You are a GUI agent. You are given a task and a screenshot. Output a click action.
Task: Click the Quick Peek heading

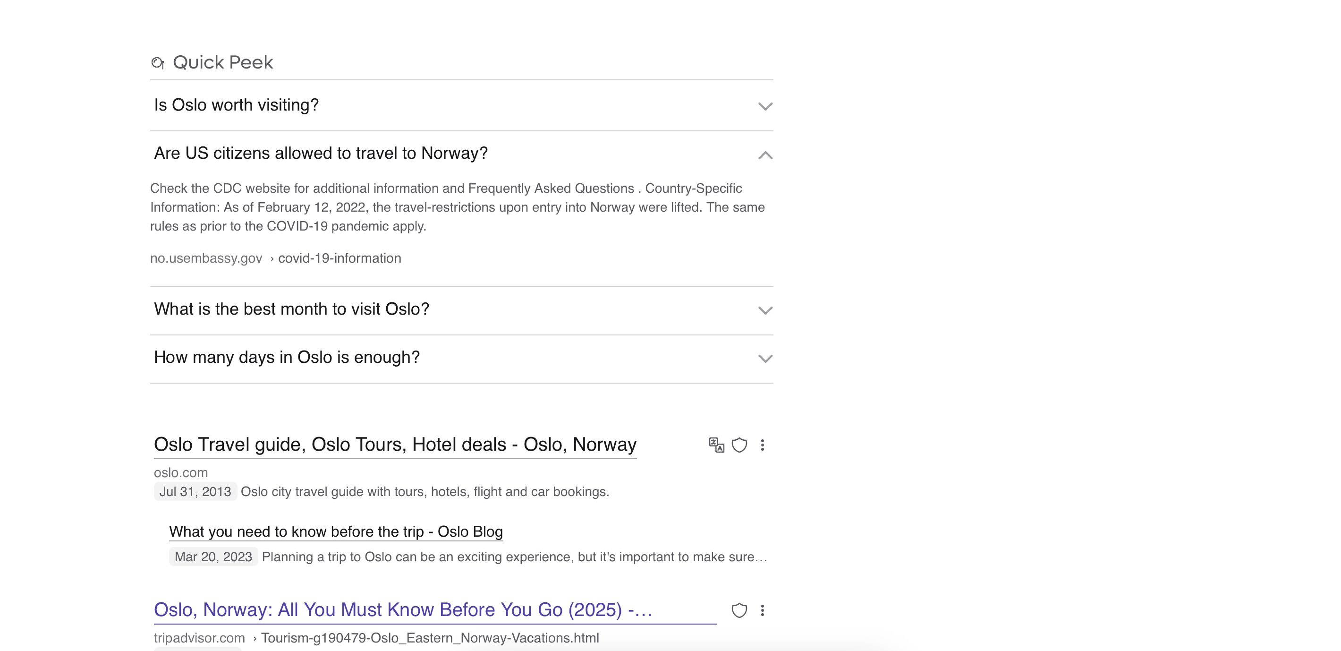(x=223, y=62)
